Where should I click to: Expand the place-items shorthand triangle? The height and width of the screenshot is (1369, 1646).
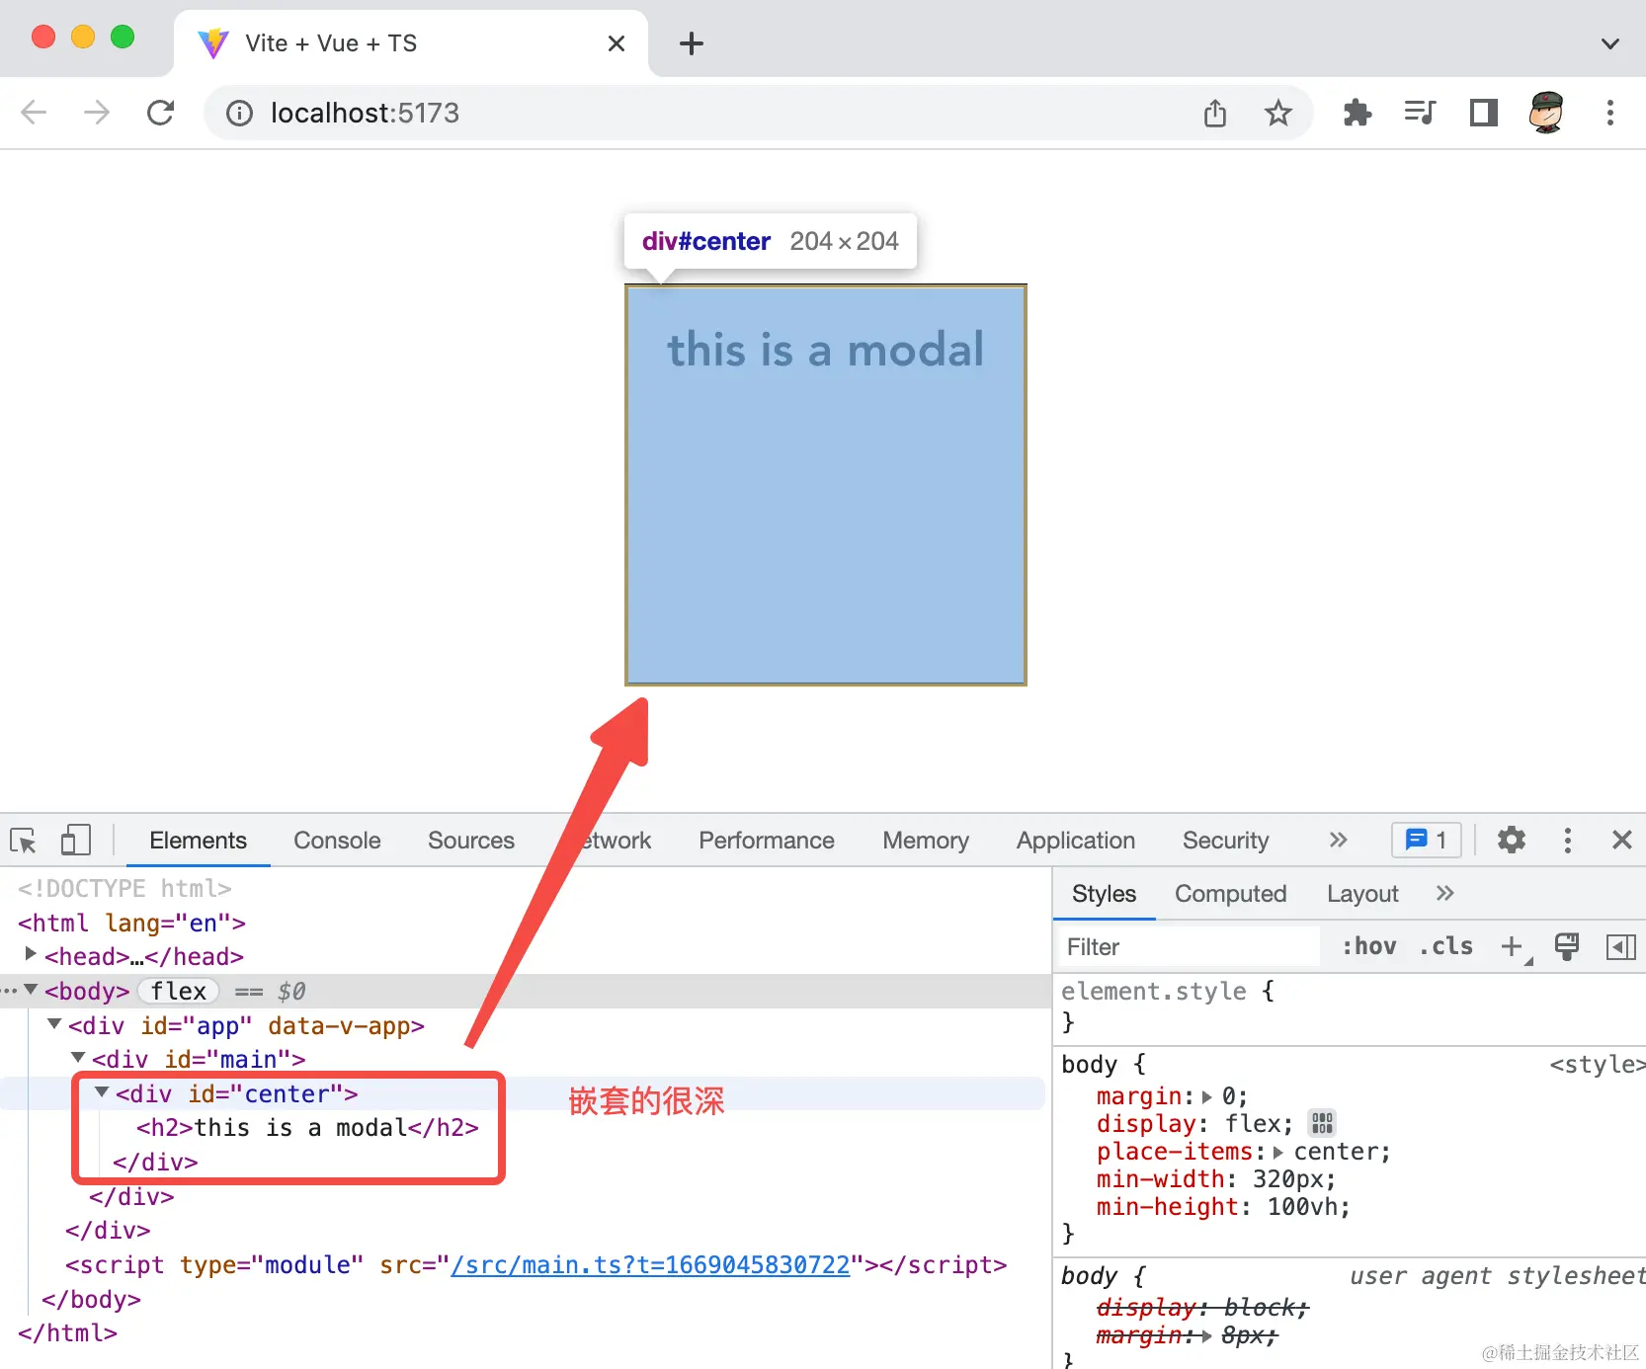1277,1152
